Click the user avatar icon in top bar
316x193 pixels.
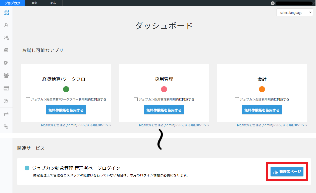(x=273, y=3)
